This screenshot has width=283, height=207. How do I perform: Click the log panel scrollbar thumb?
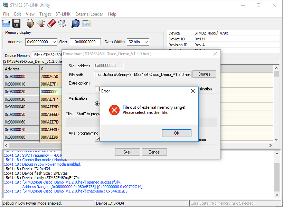277,177
